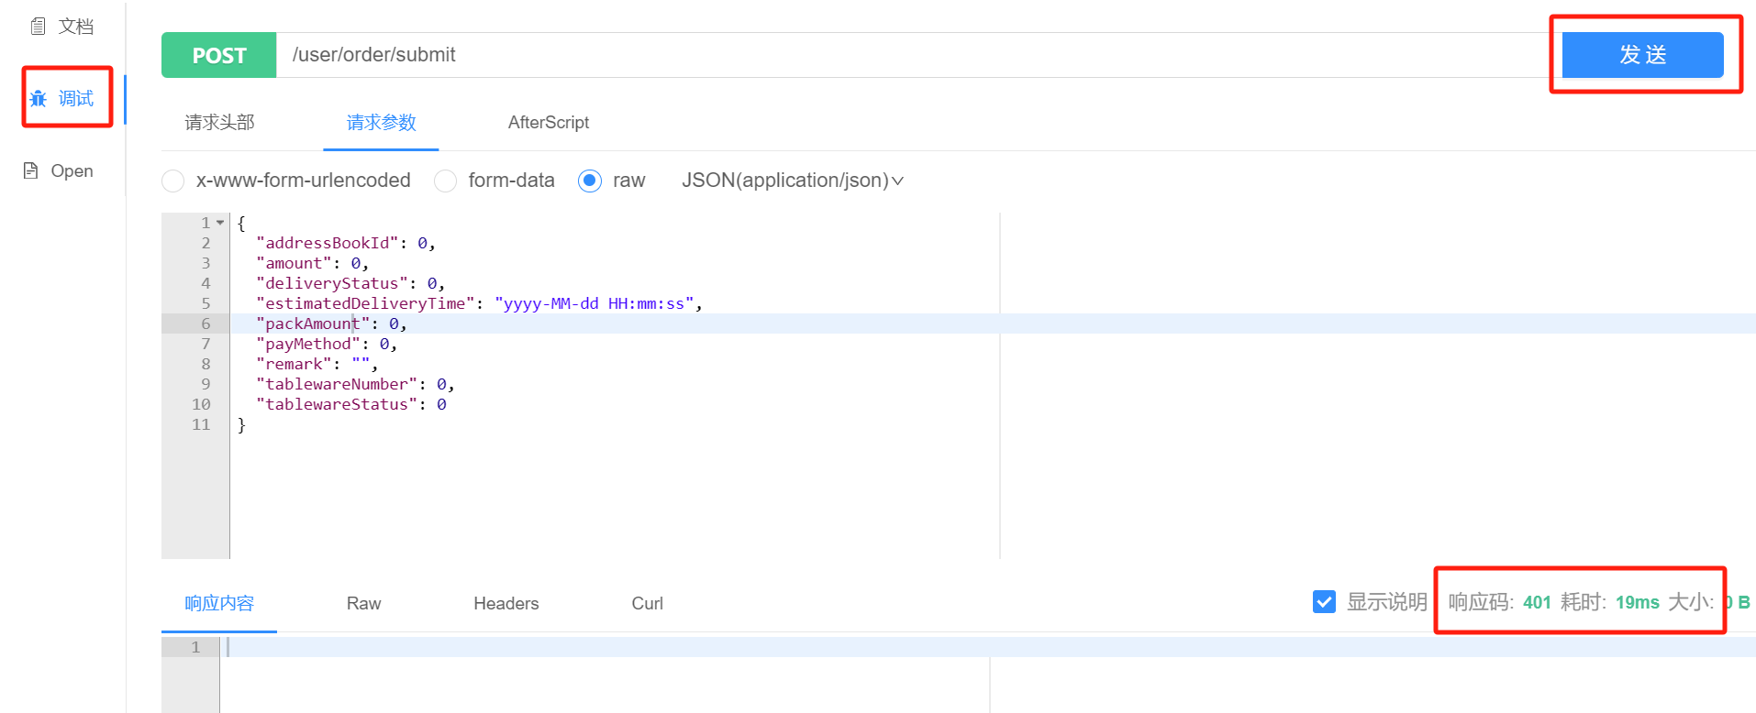This screenshot has width=1756, height=713.
Task: Click the "remark" line in editor
Action: tap(317, 364)
